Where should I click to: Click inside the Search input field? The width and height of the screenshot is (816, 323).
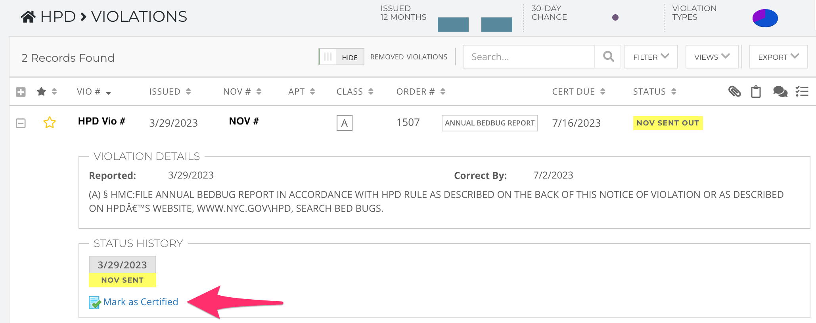[529, 57]
